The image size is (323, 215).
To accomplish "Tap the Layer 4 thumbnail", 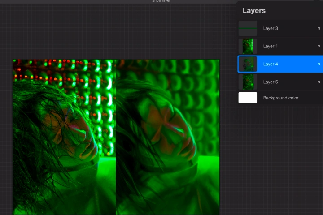I will point(248,64).
